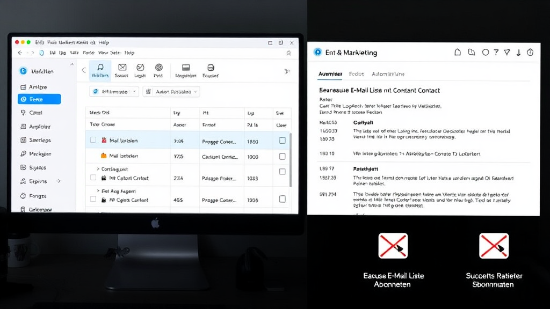Open the first filter dropdown with blue icon
Image resolution: width=550 pixels, height=309 pixels.
114,91
